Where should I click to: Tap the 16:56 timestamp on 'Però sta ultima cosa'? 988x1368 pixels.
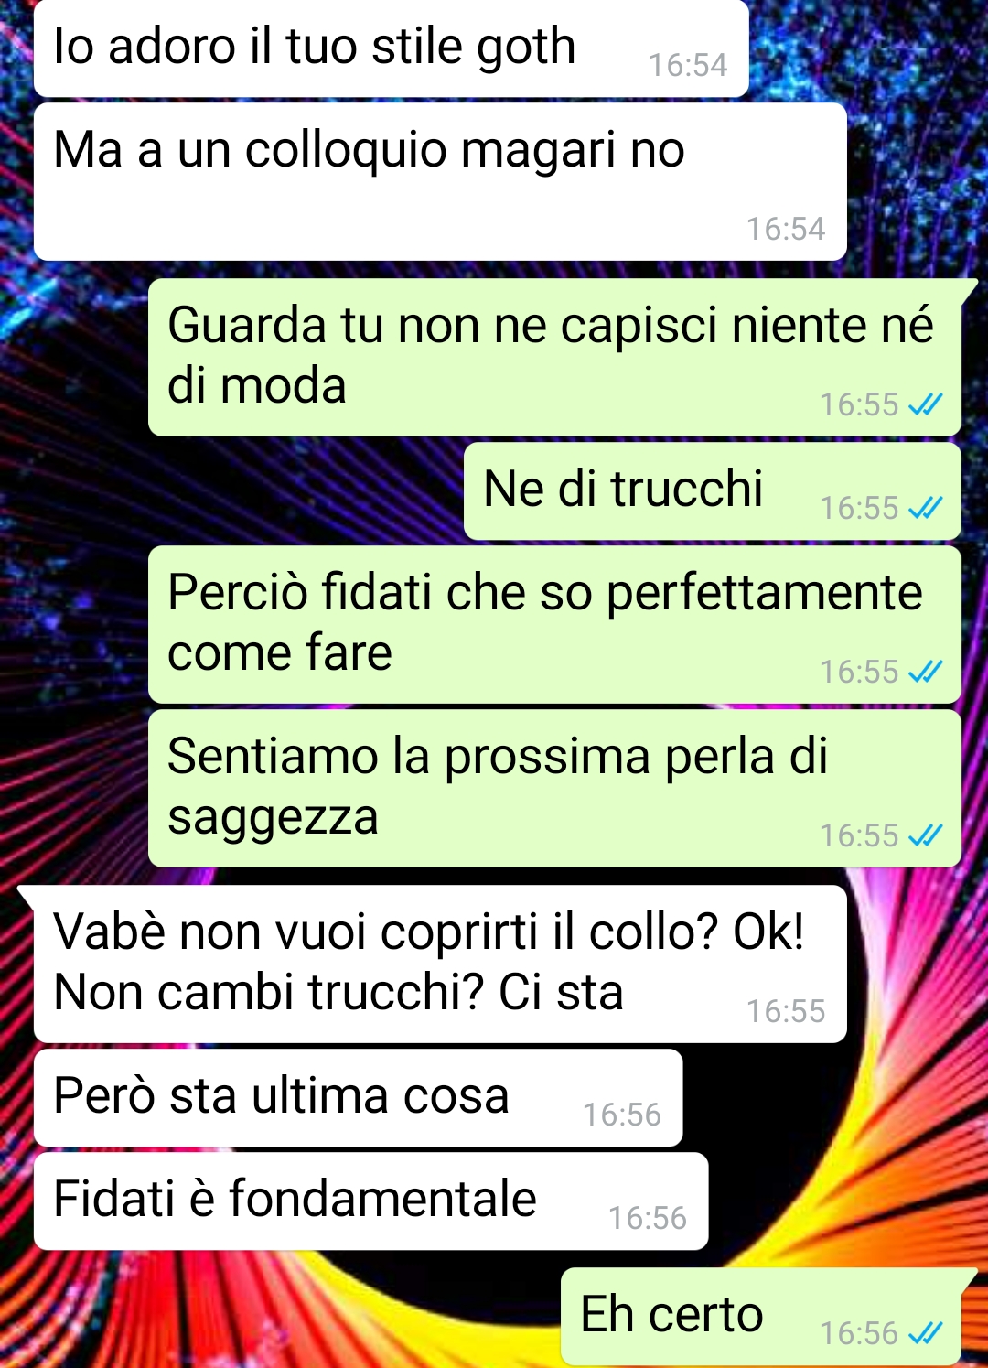[622, 1115]
